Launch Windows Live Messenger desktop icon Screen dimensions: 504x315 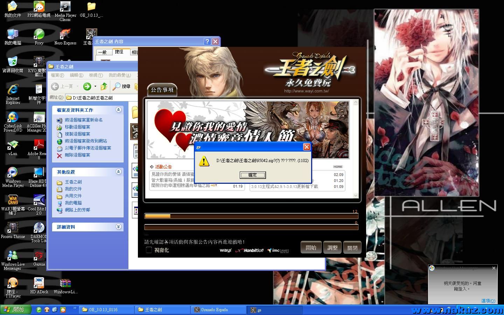click(x=13, y=260)
